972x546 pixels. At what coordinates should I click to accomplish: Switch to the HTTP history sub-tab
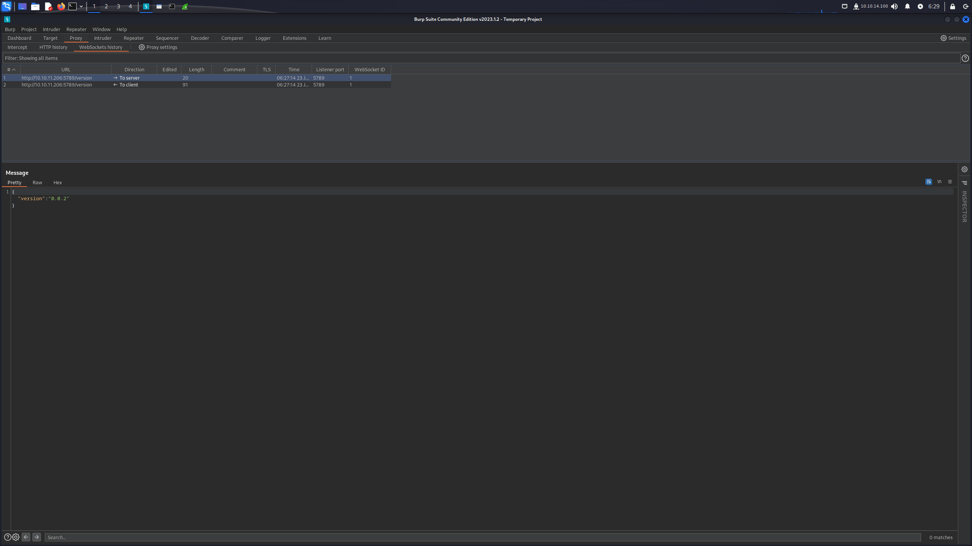pos(53,47)
